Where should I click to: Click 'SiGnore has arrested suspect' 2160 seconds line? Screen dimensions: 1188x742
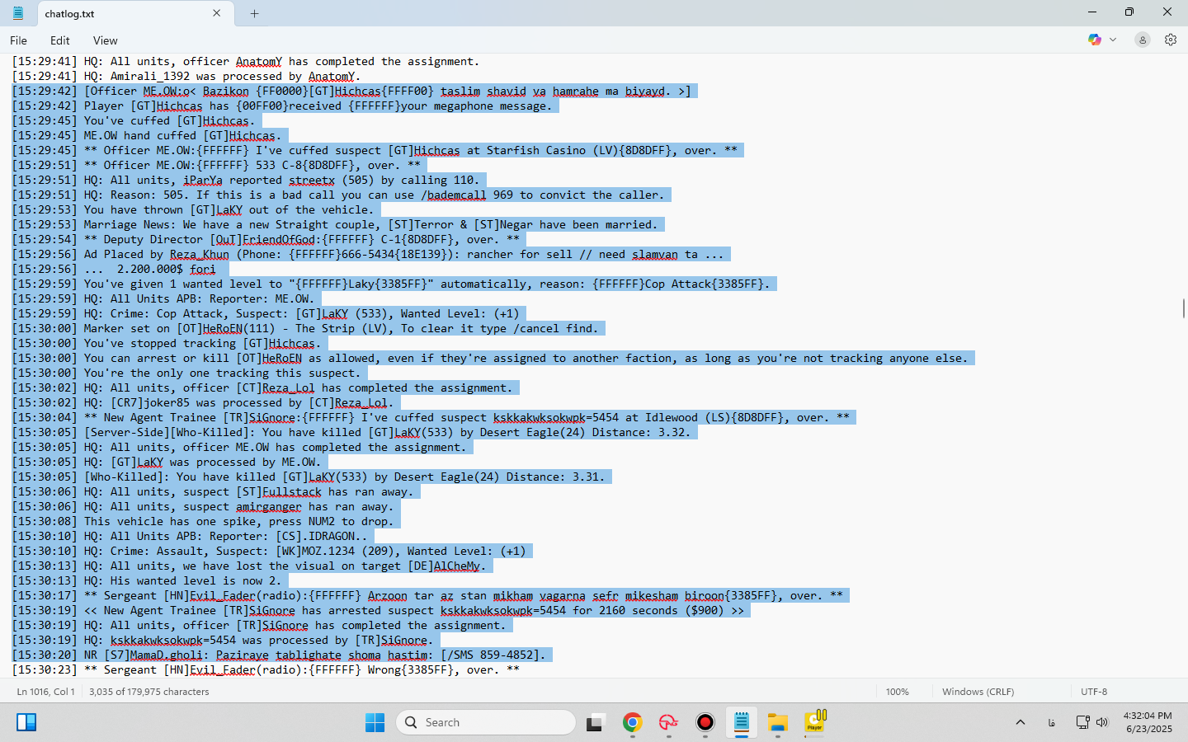point(378,610)
